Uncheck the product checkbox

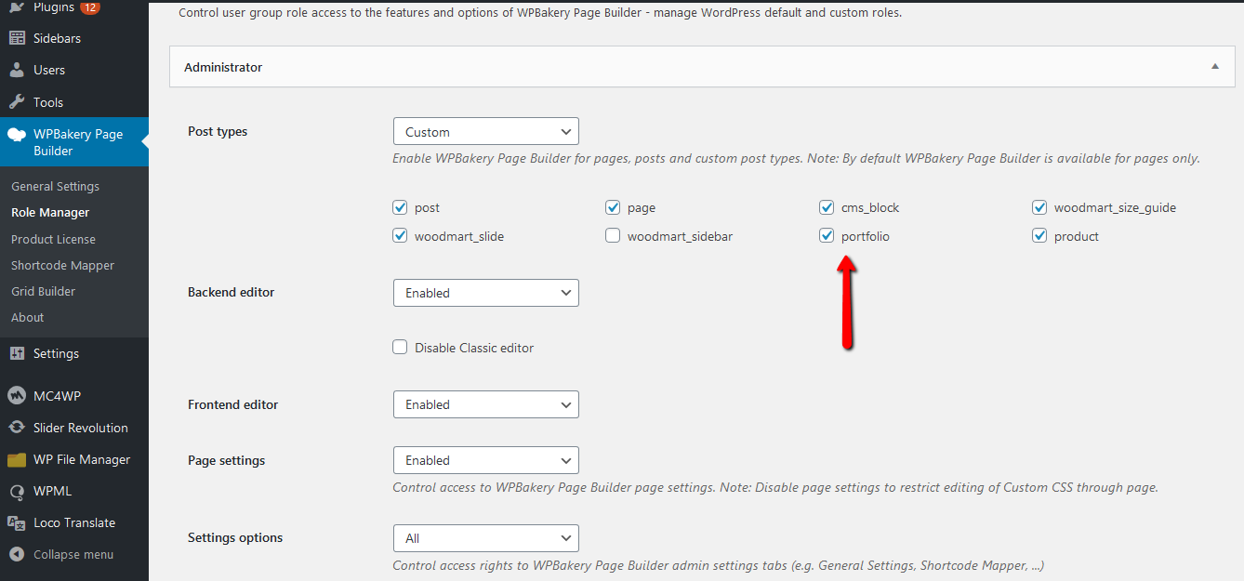(1039, 236)
